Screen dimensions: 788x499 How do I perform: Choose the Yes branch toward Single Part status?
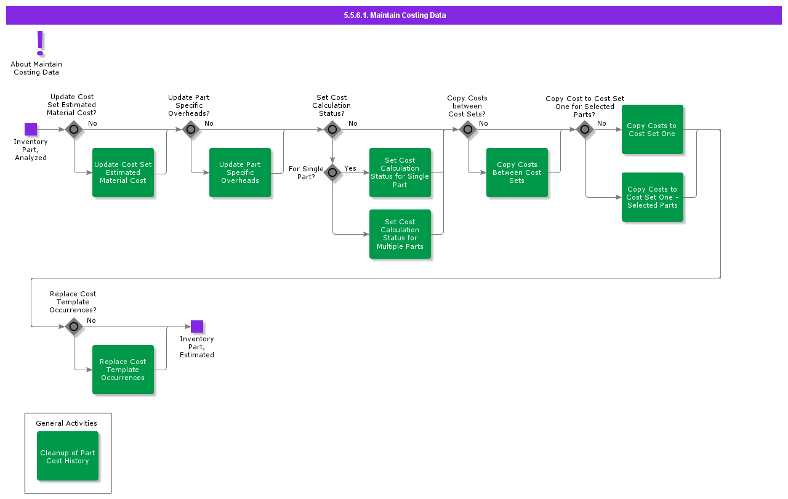click(351, 168)
